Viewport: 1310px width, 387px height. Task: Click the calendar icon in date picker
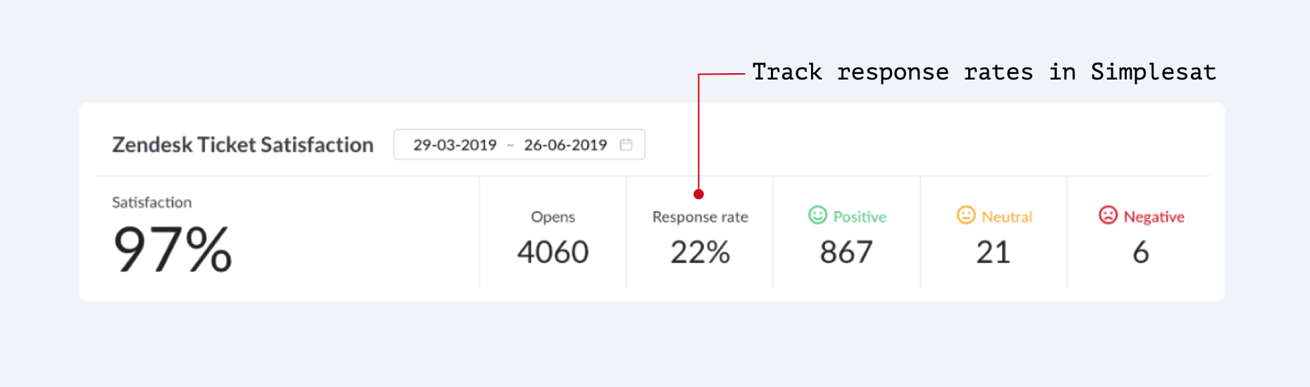[626, 145]
